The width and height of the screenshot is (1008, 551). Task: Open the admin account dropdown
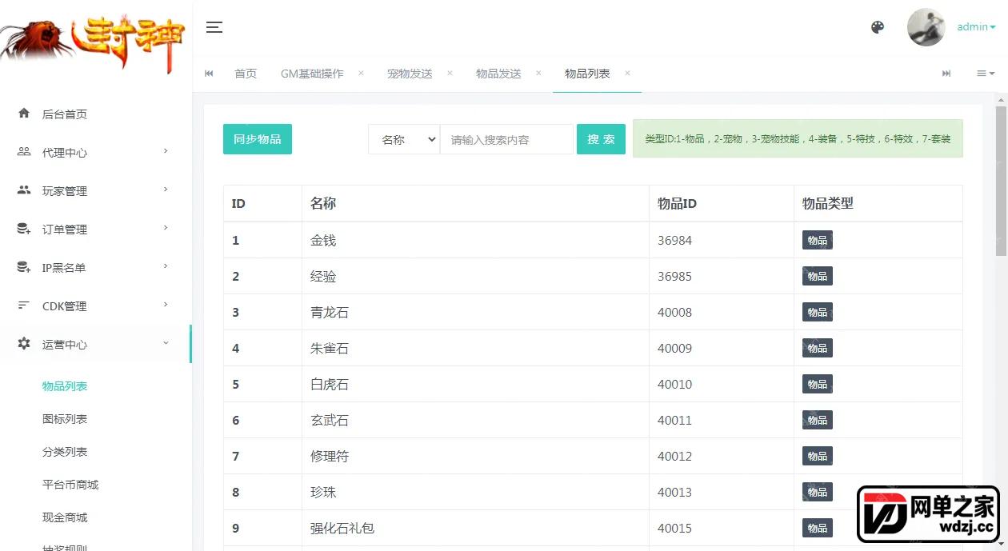point(976,27)
